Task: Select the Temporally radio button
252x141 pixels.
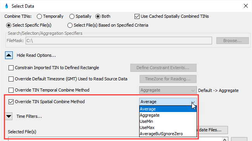Action: (39, 16)
